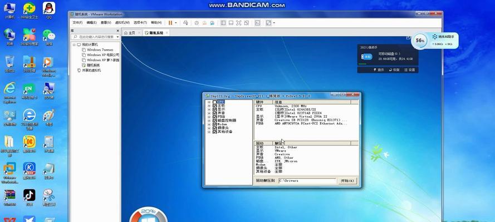Click the 20% install progress circle
The image size is (495, 222).
[x=148, y=215]
